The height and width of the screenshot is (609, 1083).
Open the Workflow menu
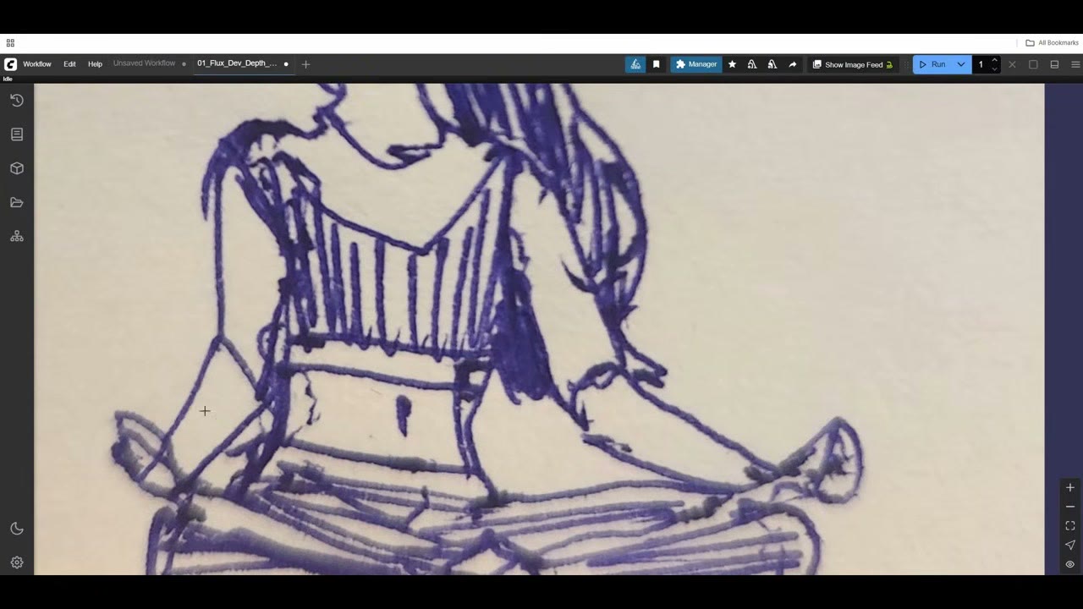click(x=37, y=64)
